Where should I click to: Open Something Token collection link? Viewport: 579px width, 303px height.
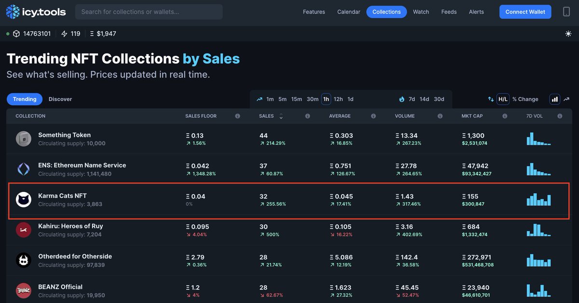(65, 135)
